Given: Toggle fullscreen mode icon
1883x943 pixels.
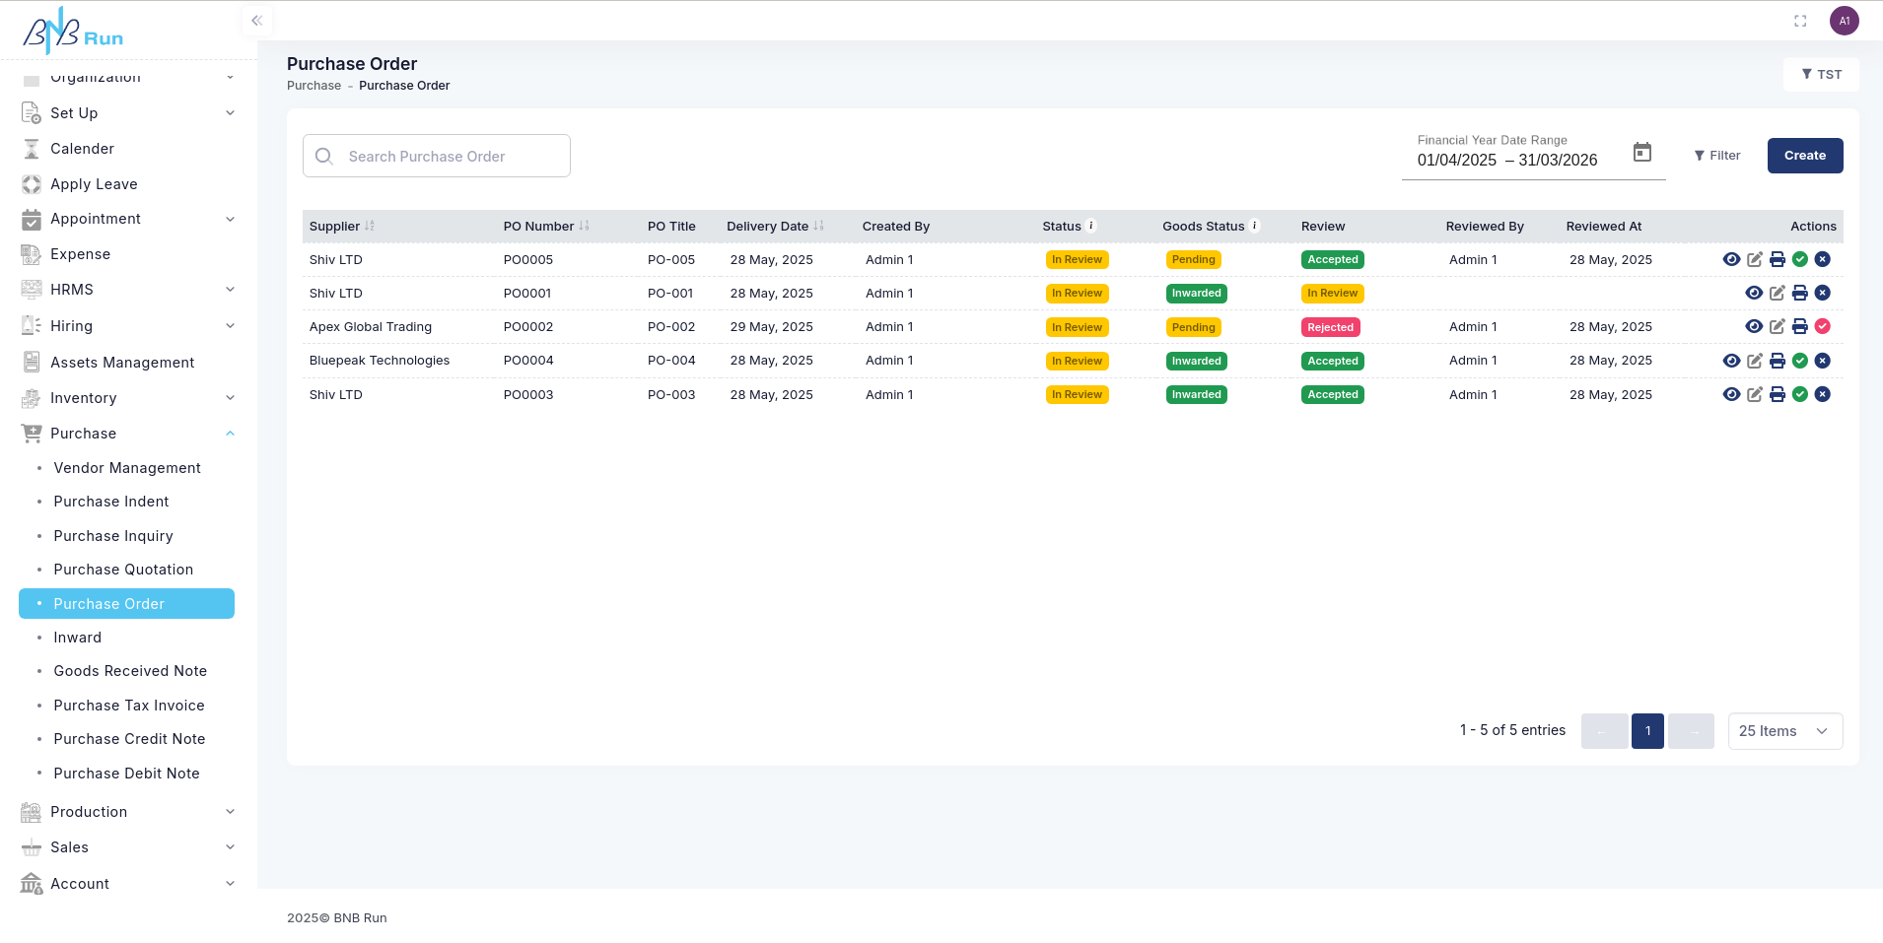Looking at the screenshot, I should (x=1800, y=21).
